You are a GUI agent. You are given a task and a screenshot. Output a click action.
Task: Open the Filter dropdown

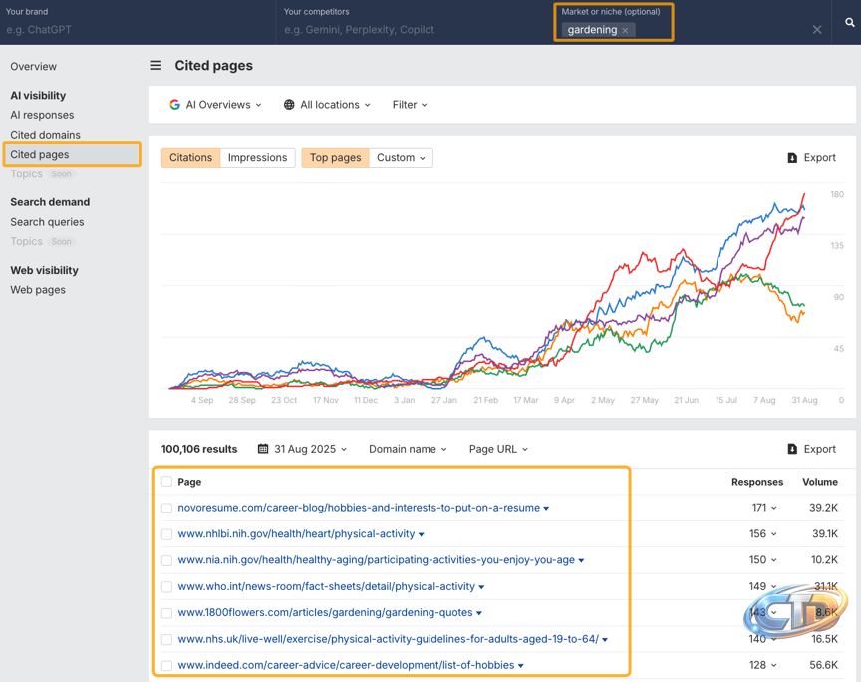pyautogui.click(x=410, y=105)
